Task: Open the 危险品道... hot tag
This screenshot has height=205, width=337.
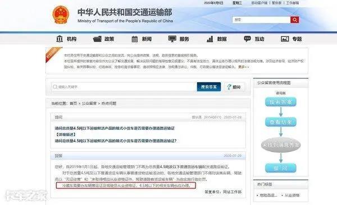Action: pos(268,195)
